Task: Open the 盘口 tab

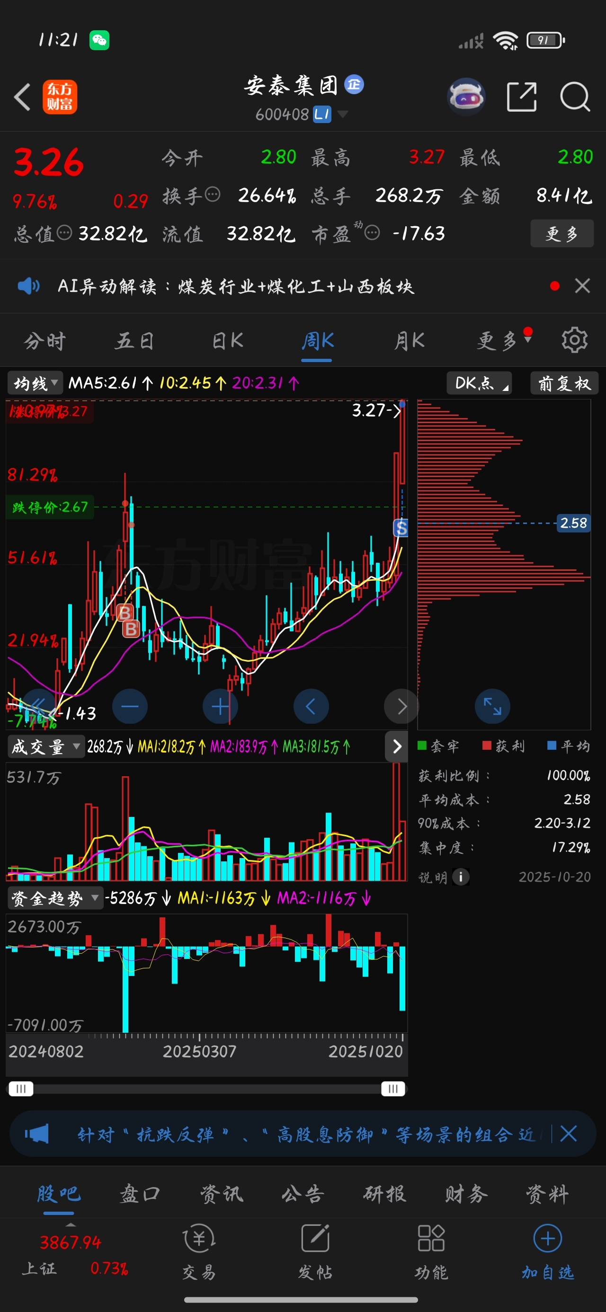Action: click(x=140, y=1193)
